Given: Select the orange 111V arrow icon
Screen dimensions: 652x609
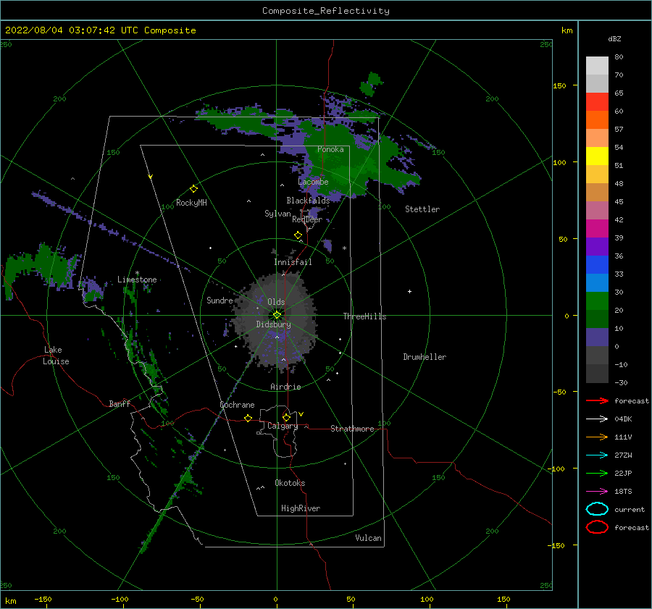Looking at the screenshot, I should point(597,437).
